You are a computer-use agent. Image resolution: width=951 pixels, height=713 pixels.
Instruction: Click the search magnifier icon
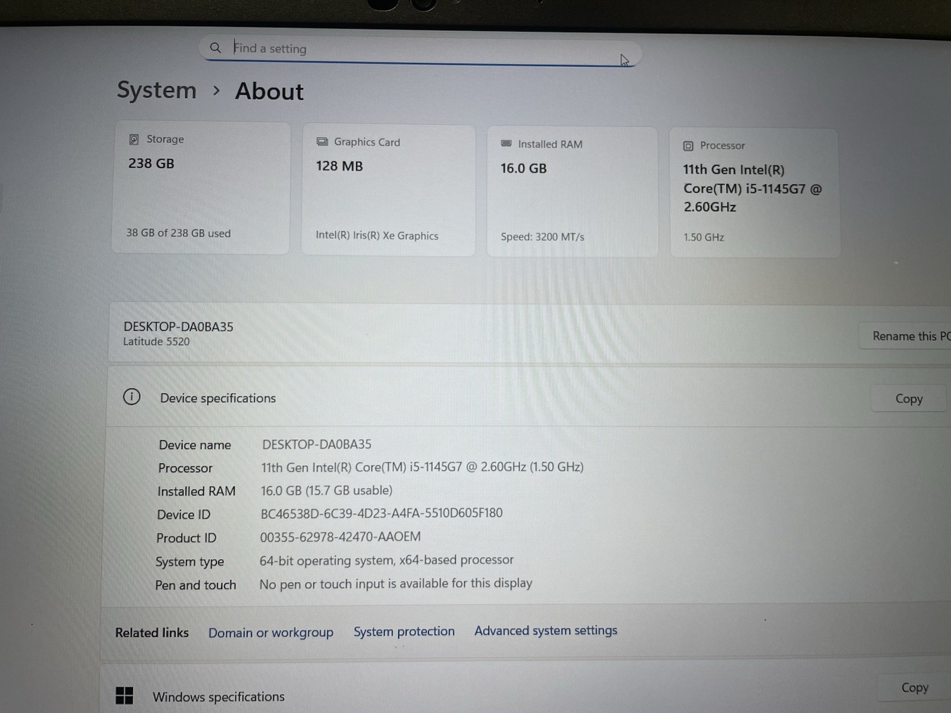point(216,48)
